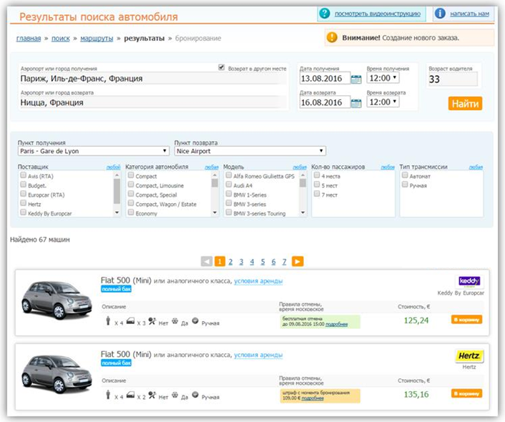The width and height of the screenshot is (505, 422).
Task: Open the 'Paris - Gare de Lyon' pickup dropdown
Action: tap(94, 151)
